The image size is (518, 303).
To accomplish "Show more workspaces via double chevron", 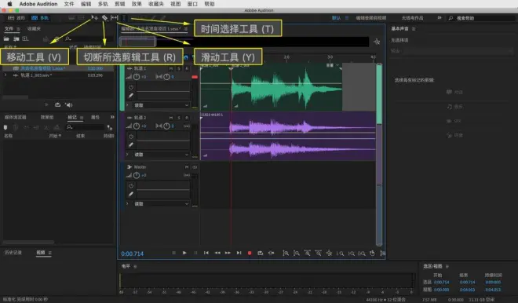I will point(440,17).
